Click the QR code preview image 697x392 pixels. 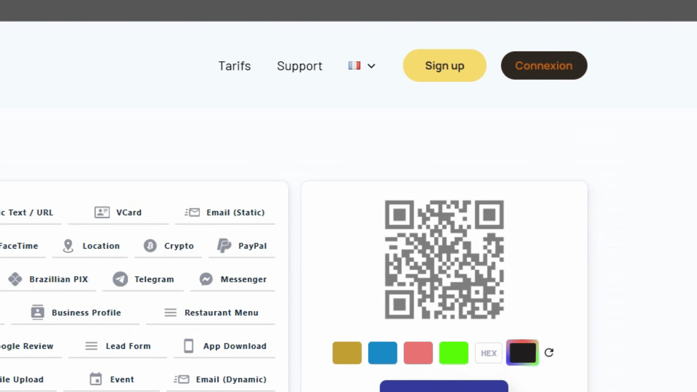pyautogui.click(x=444, y=260)
